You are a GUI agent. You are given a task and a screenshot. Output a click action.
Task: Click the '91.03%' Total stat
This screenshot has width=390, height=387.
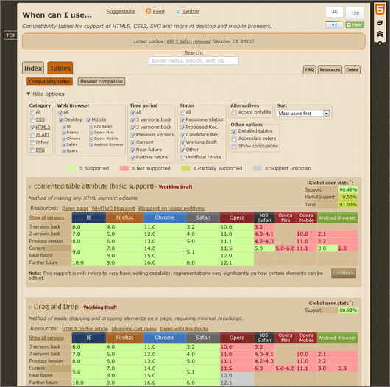pyautogui.click(x=348, y=205)
